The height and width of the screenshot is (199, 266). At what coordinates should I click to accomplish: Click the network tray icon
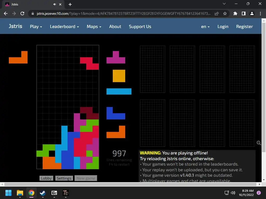pos(227,193)
